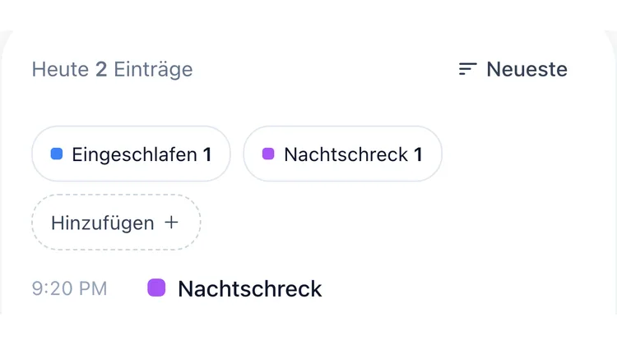Click the blue dot in the Eingeschlafen chip

[57, 154]
